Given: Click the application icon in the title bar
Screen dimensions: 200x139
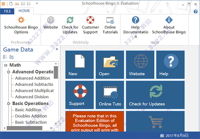Looking at the screenshot, I should tap(3, 4).
